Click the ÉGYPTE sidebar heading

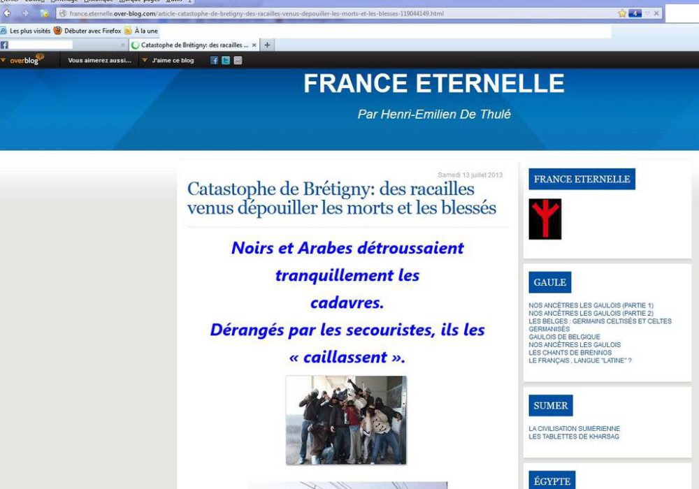pyautogui.click(x=552, y=481)
